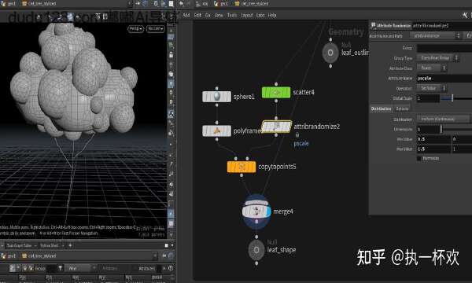Click the Min Value 0.5 field
The image size is (472, 283).
click(x=433, y=139)
